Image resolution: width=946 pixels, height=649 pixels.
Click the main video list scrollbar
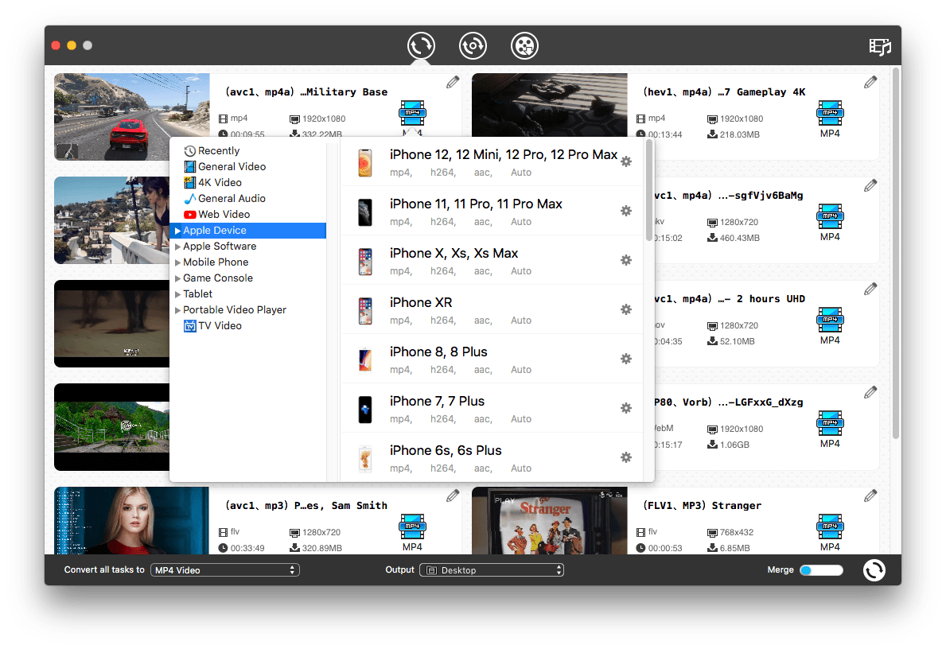[896, 254]
